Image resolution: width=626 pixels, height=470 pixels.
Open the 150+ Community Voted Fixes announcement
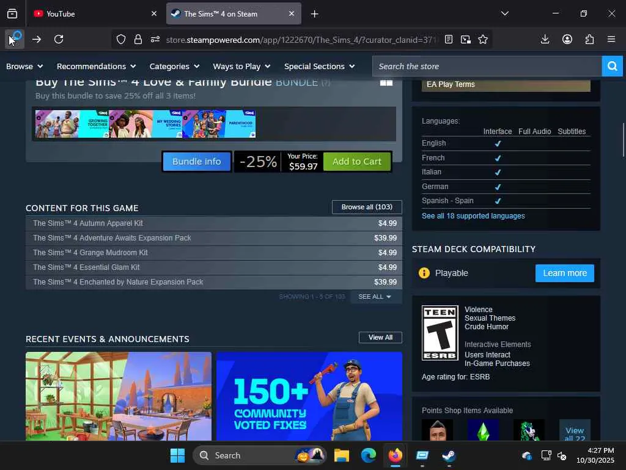[309, 396]
